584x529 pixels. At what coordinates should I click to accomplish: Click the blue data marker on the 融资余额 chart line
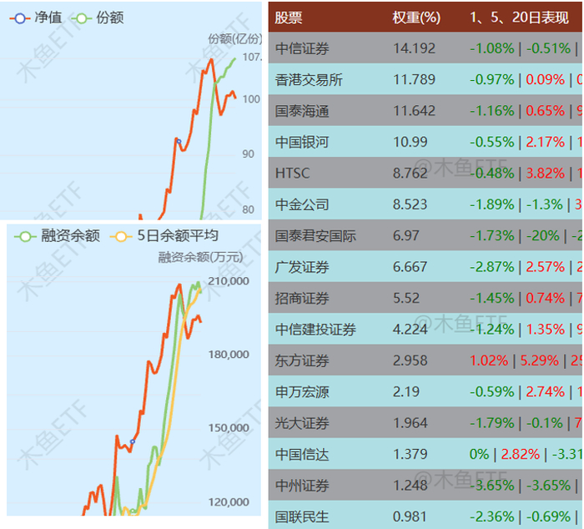[132, 441]
